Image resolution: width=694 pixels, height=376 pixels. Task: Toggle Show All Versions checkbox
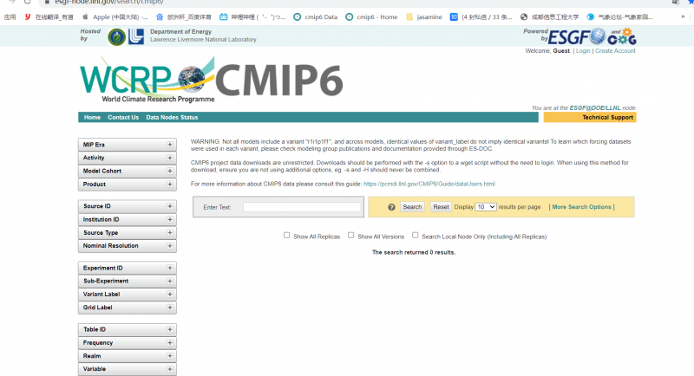click(351, 235)
